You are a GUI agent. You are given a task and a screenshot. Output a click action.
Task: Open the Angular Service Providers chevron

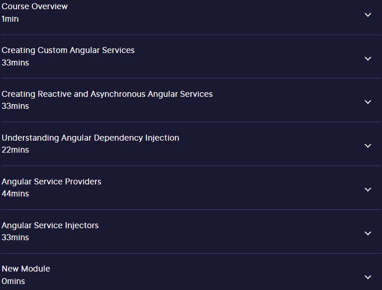368,189
